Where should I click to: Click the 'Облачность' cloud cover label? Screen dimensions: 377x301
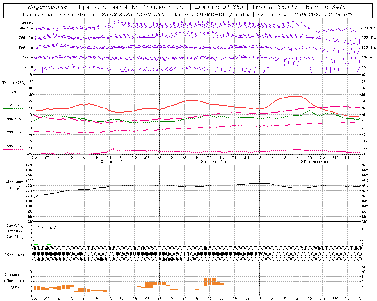[15, 255]
